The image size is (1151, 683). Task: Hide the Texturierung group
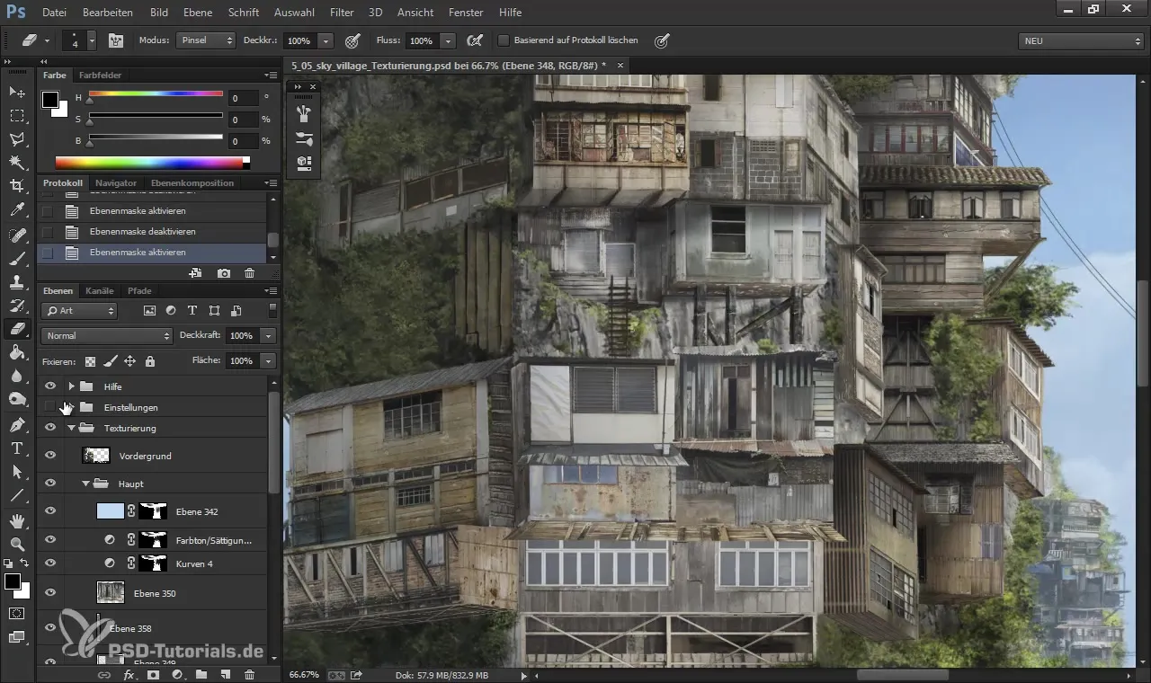[x=50, y=428]
